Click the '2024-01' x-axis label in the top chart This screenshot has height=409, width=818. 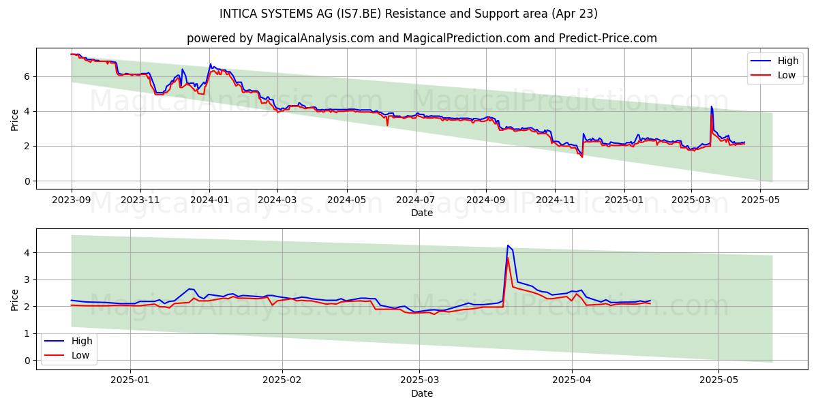pos(209,200)
